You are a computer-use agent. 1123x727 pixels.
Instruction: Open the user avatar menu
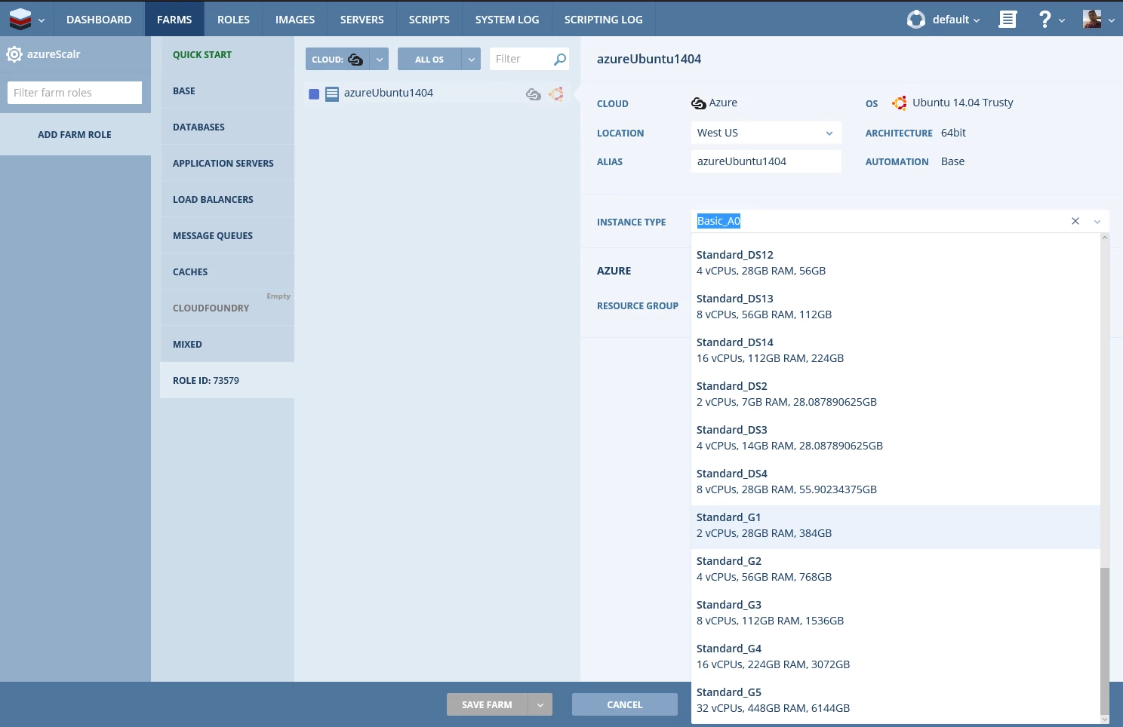[1099, 20]
